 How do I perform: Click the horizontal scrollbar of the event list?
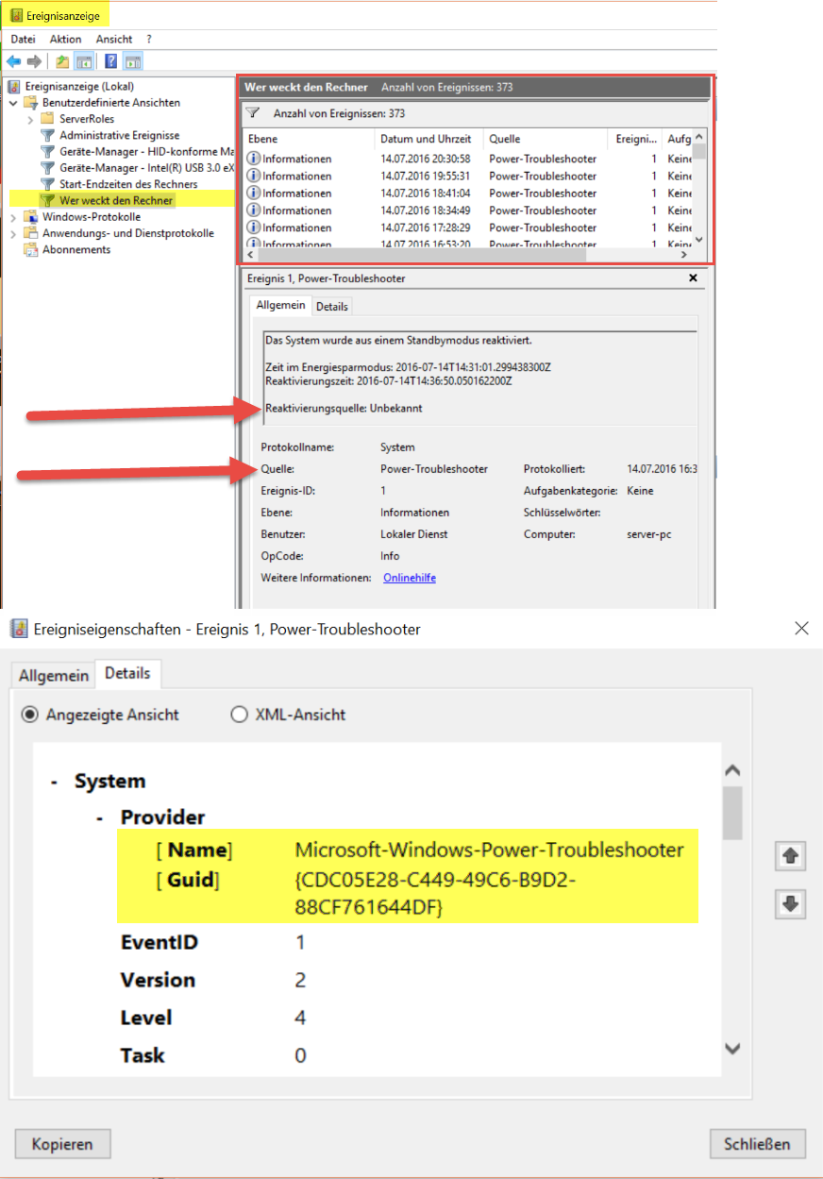(425, 255)
